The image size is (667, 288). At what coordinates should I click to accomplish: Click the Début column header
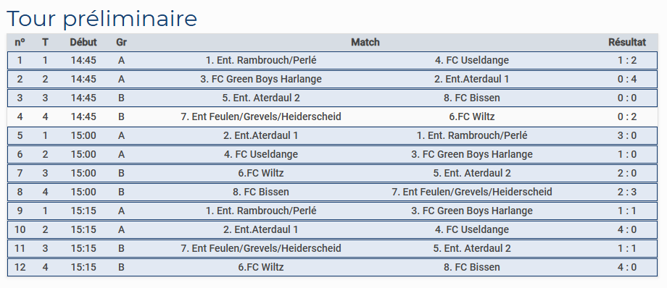point(83,42)
